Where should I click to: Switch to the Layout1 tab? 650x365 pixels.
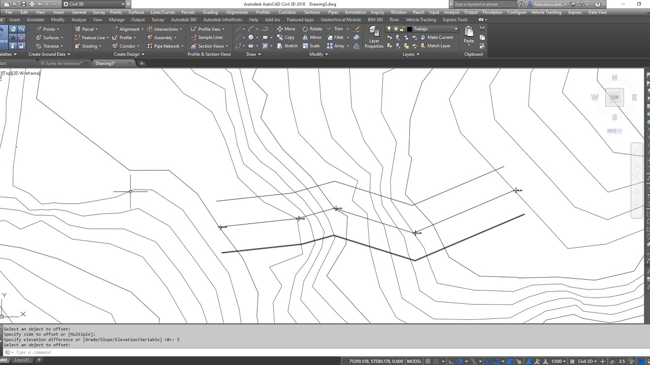pyautogui.click(x=22, y=360)
